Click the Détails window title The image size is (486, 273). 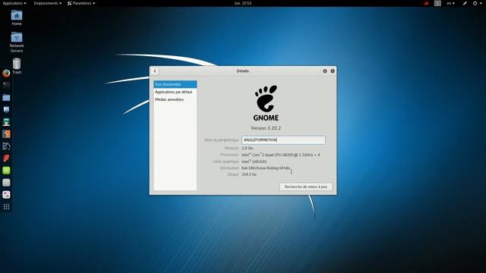point(243,71)
